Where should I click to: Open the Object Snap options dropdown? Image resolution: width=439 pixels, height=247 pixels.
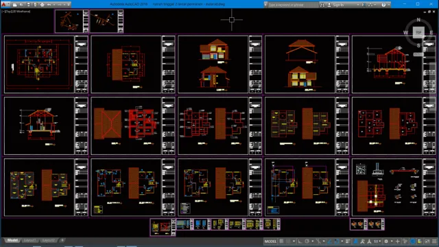pyautogui.click(x=342, y=242)
